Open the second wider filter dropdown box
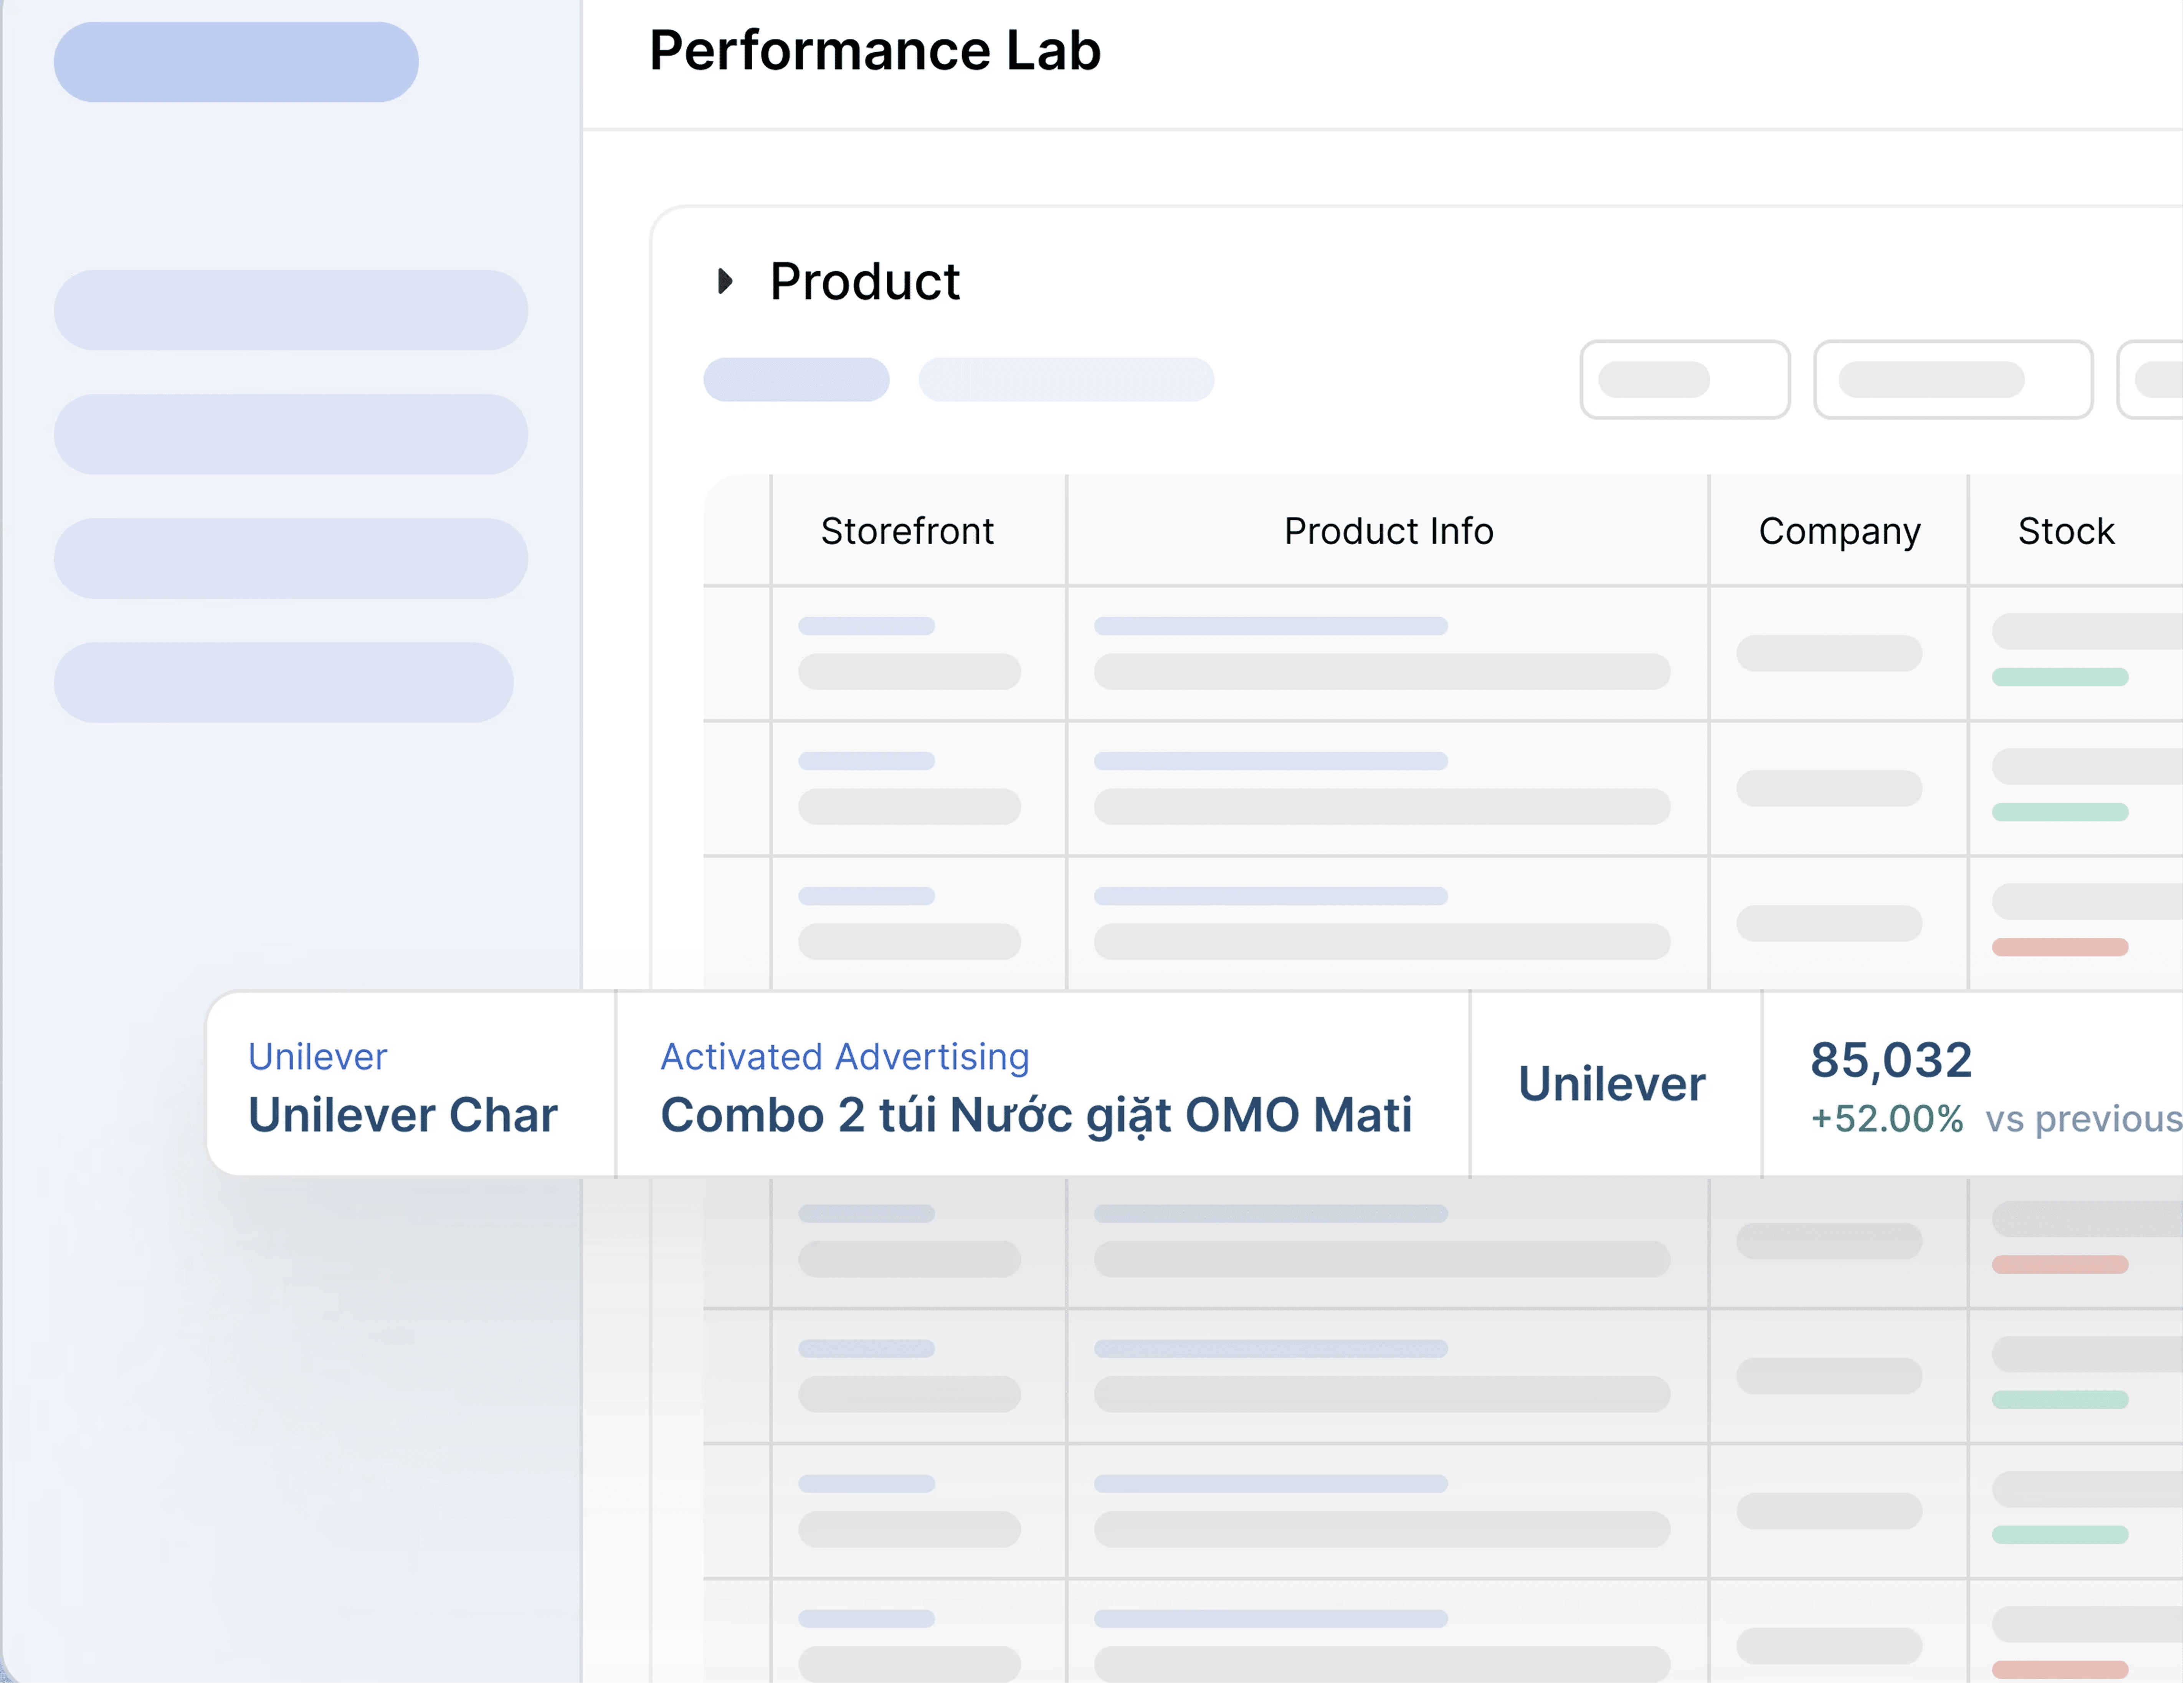The width and height of the screenshot is (2184, 1683). click(x=1952, y=380)
